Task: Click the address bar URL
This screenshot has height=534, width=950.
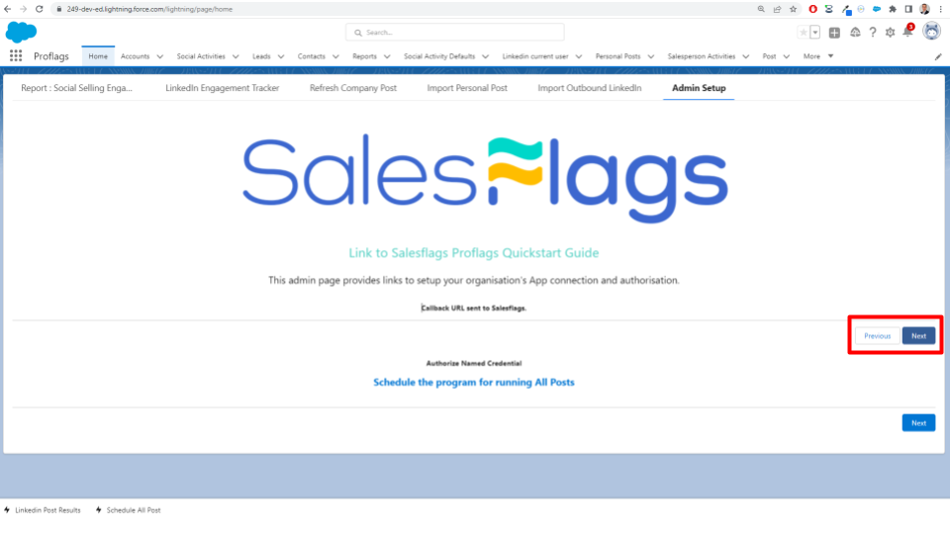Action: (x=149, y=9)
